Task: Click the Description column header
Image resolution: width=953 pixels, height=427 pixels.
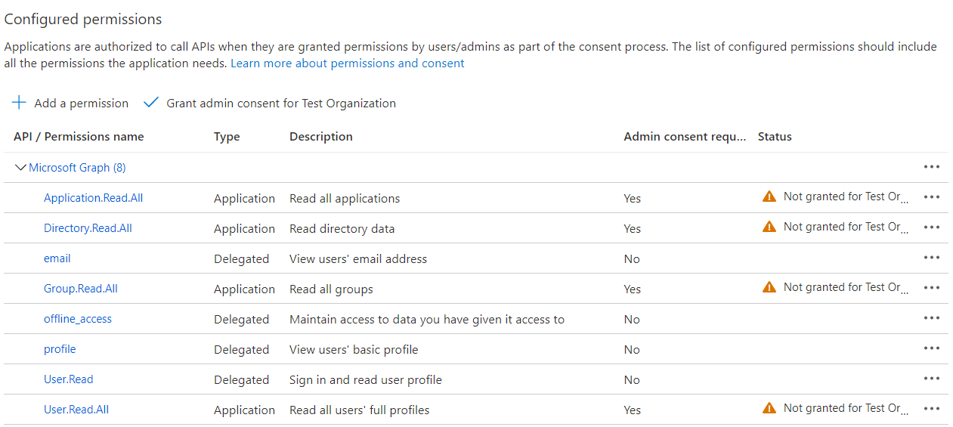Action: click(x=321, y=137)
